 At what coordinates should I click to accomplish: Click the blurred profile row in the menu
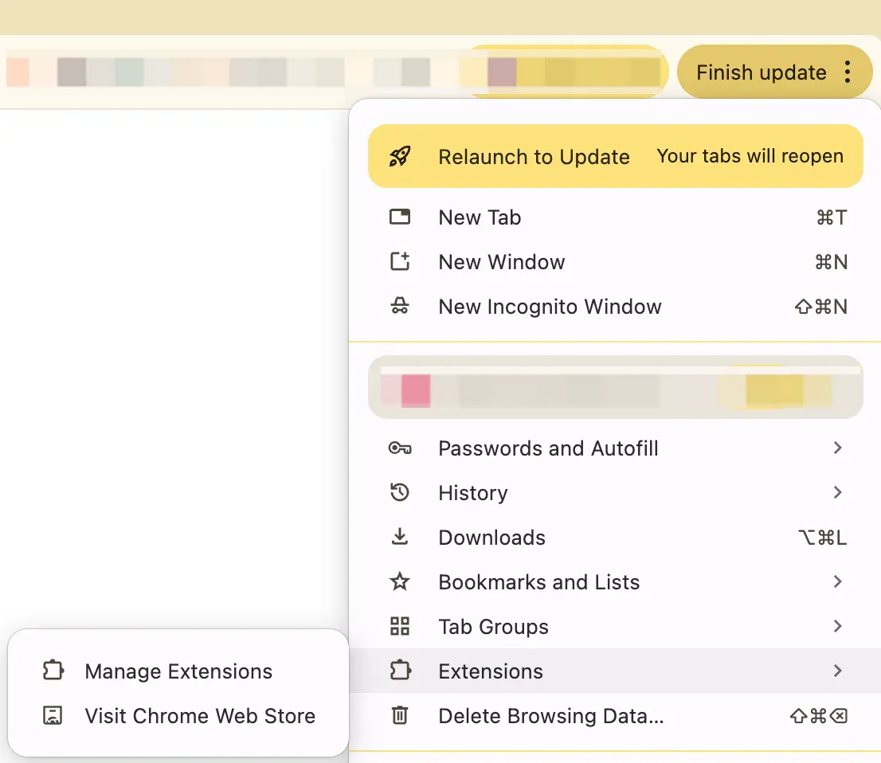click(x=615, y=387)
